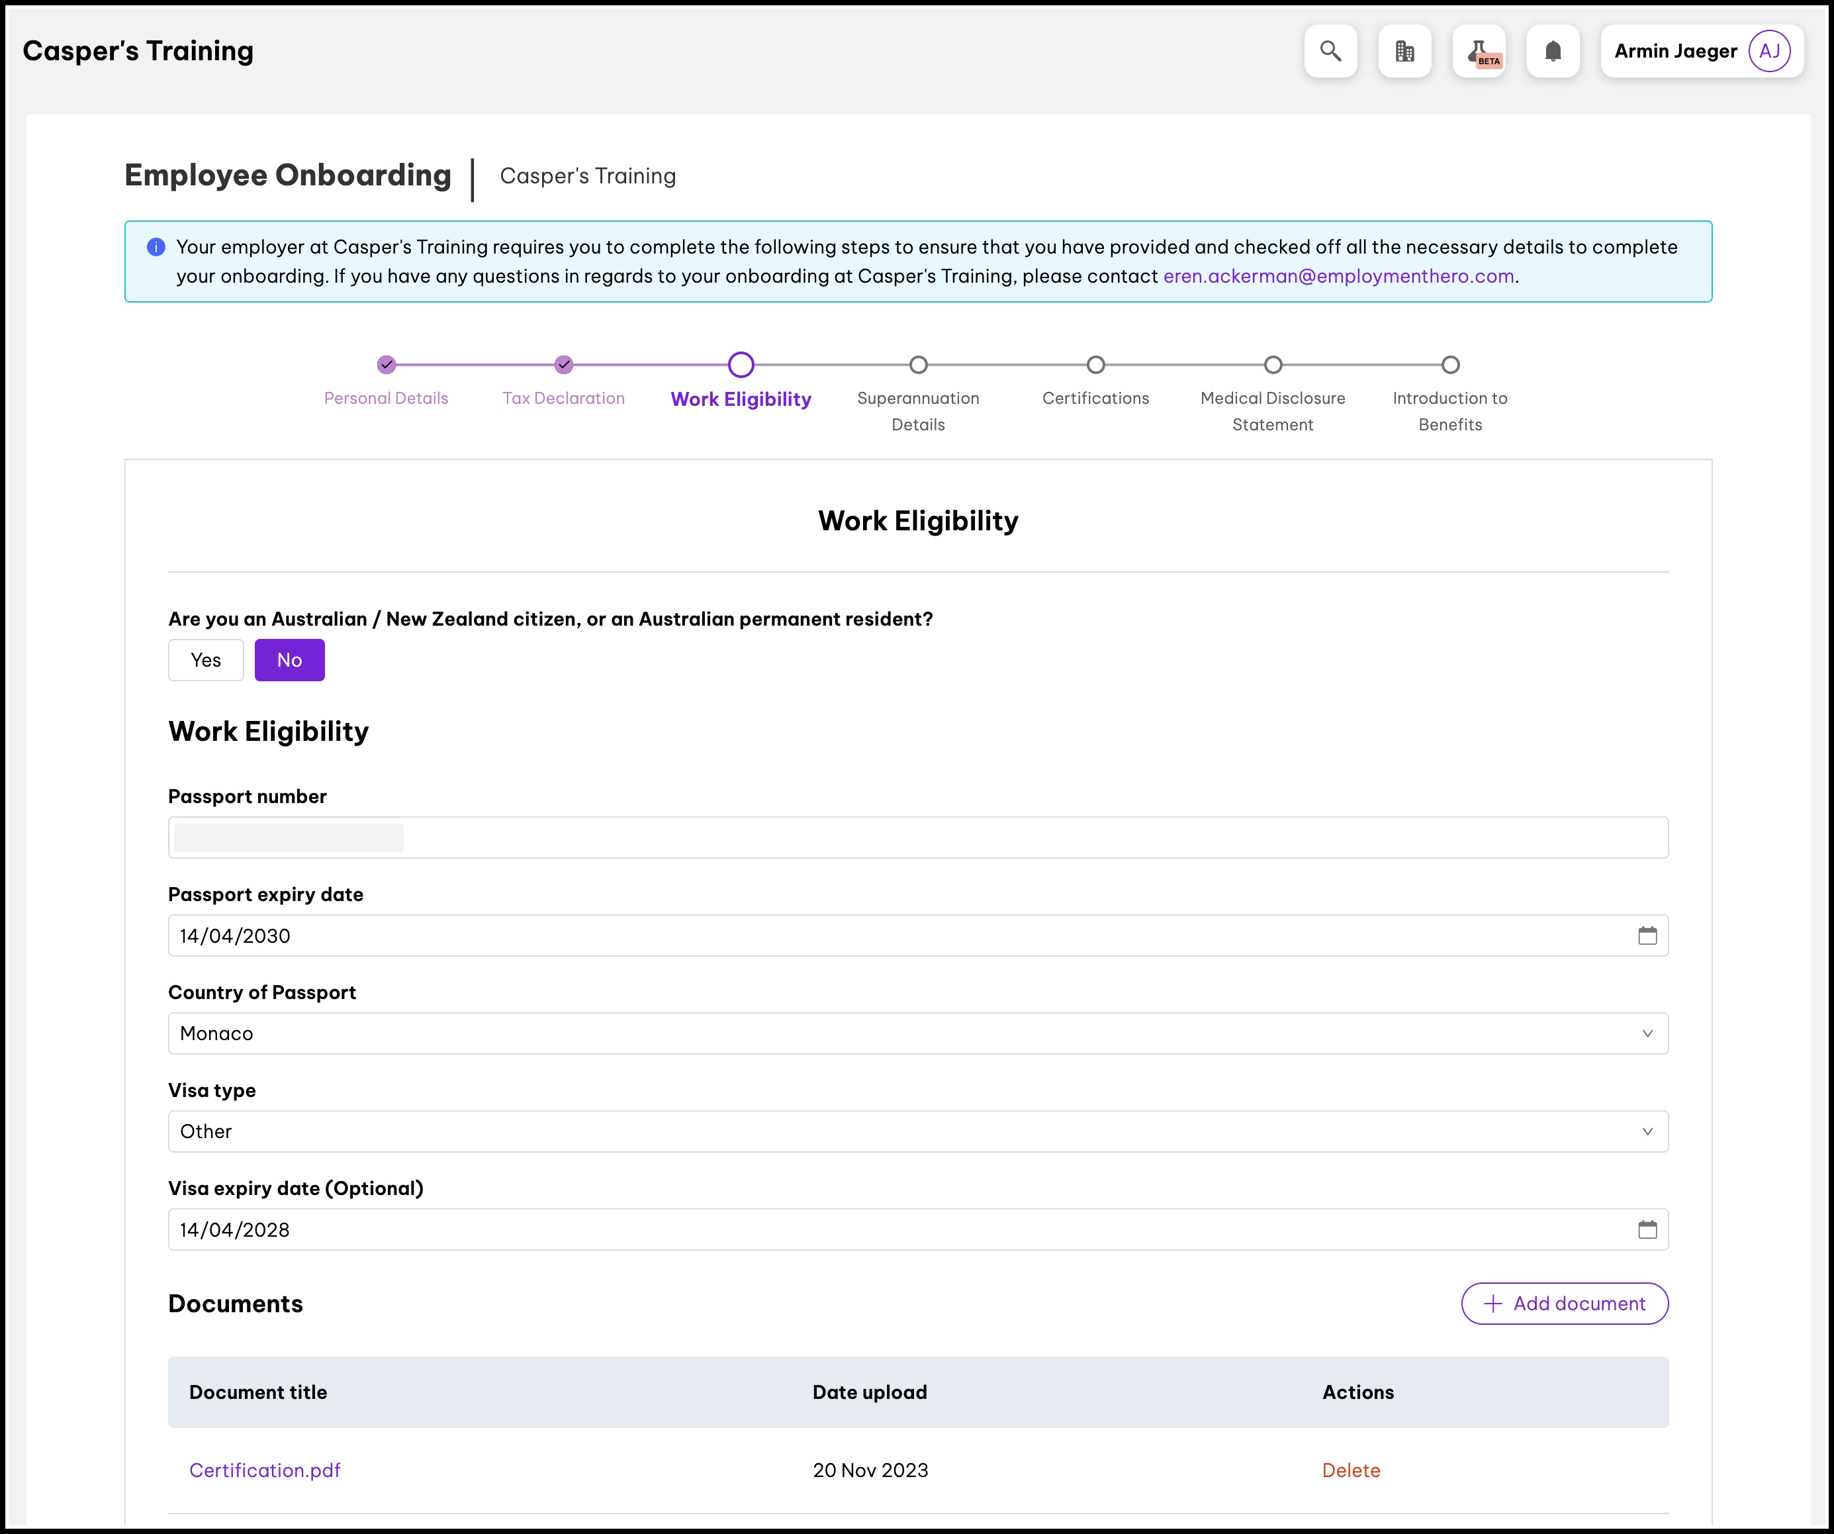Open the search icon in header
Viewport: 1834px width, 1534px height.
coord(1330,52)
